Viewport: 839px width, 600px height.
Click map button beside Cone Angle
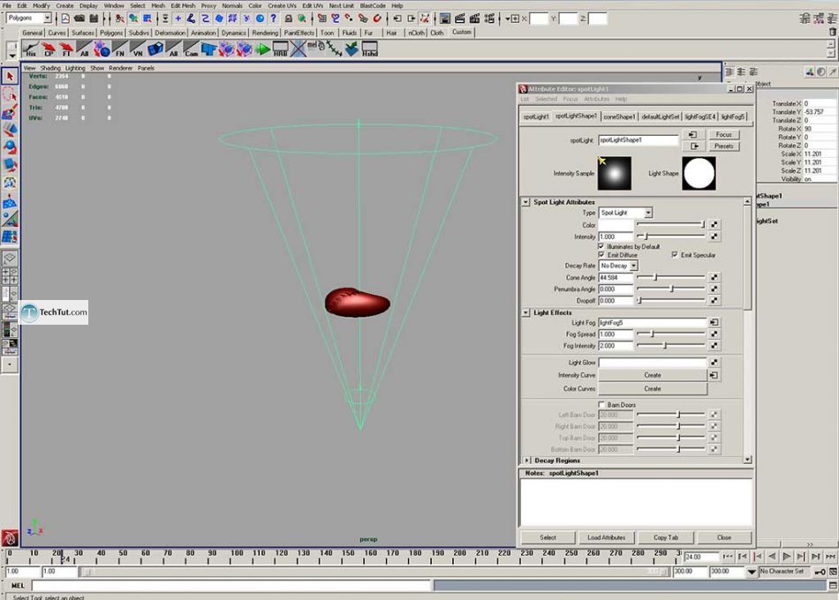coord(714,277)
